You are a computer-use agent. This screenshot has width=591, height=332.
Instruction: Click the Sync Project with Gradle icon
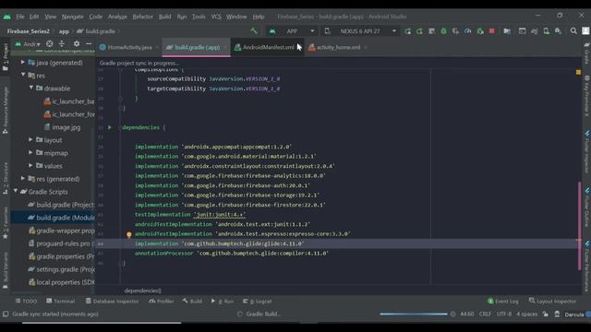pos(534,31)
